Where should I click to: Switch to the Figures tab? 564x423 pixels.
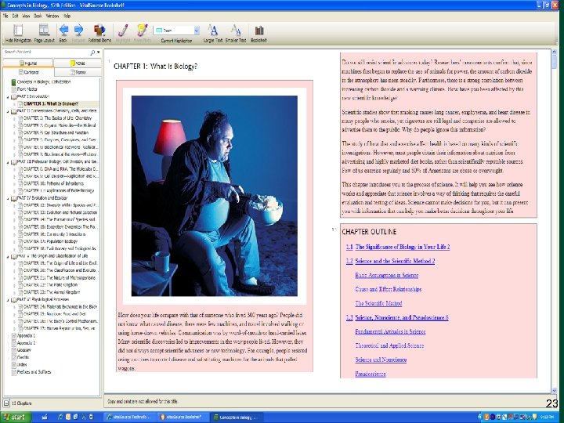28,63
